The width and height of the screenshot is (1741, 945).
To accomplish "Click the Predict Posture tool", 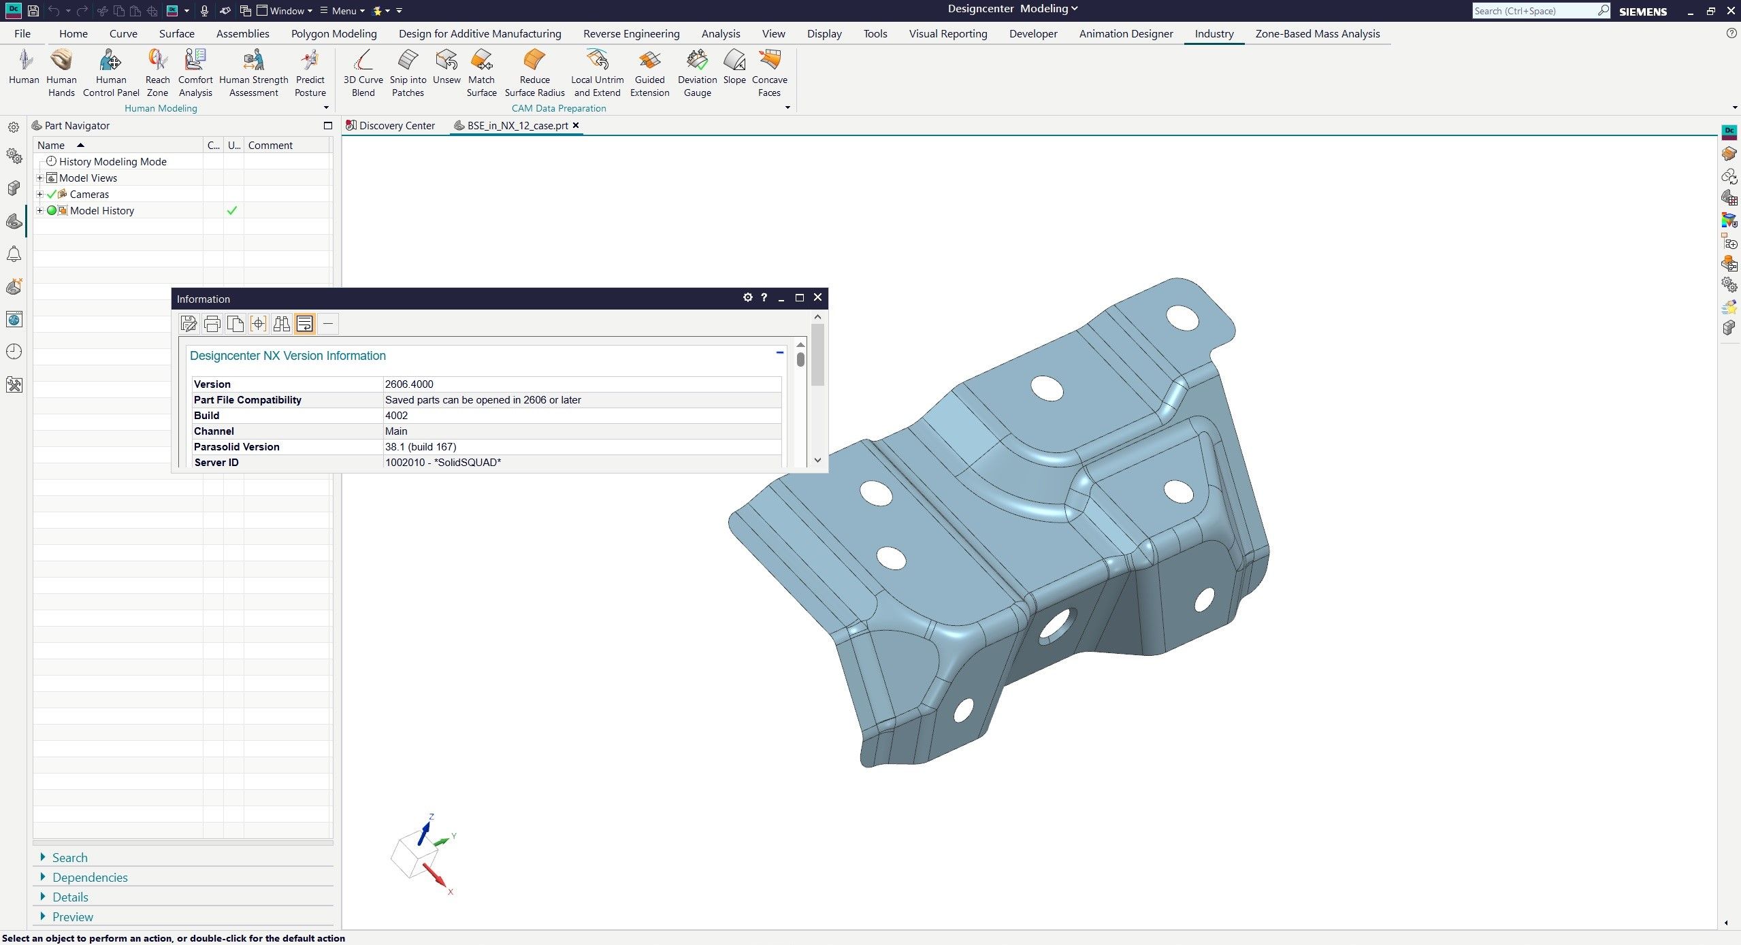I will [310, 73].
